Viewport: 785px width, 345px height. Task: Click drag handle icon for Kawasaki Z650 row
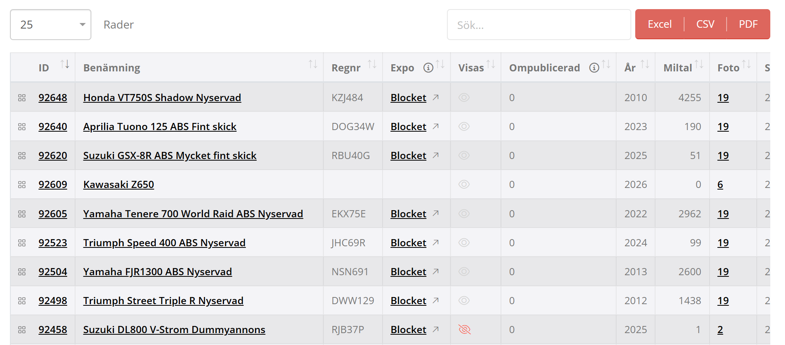coord(22,184)
